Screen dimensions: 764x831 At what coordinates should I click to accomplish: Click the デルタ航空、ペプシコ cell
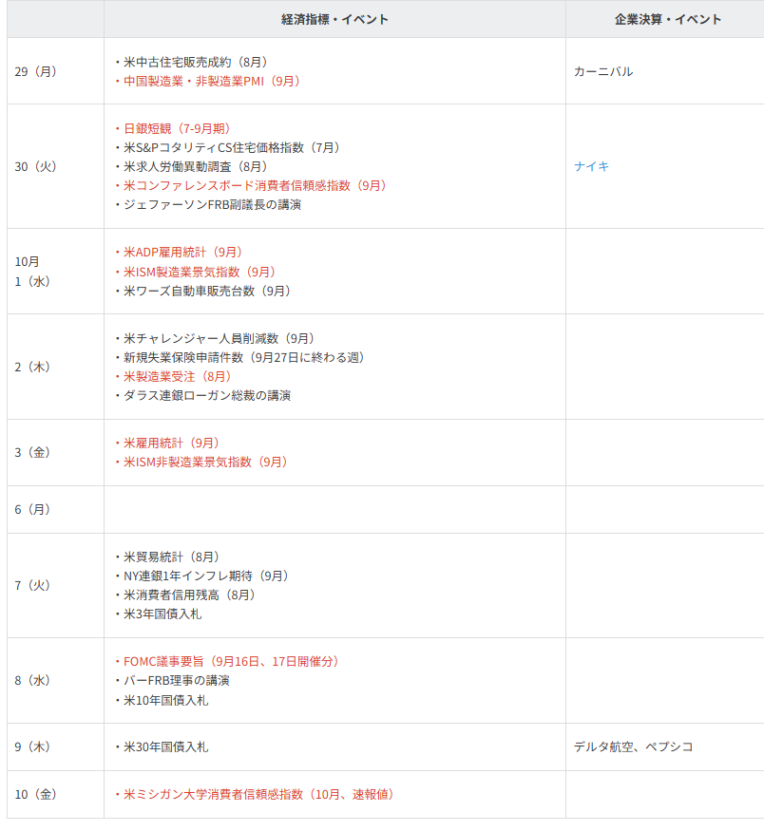point(633,746)
